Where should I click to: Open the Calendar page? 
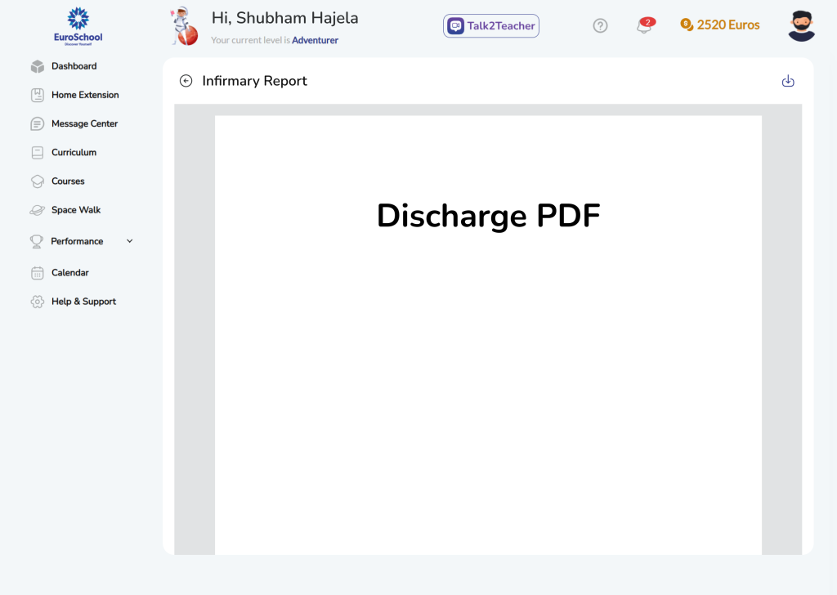69,273
